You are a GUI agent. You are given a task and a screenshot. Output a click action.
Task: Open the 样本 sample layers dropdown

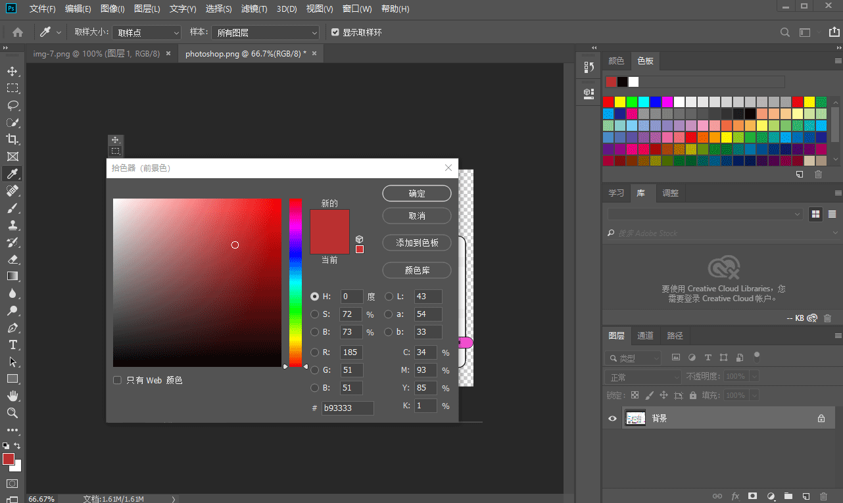coord(265,32)
